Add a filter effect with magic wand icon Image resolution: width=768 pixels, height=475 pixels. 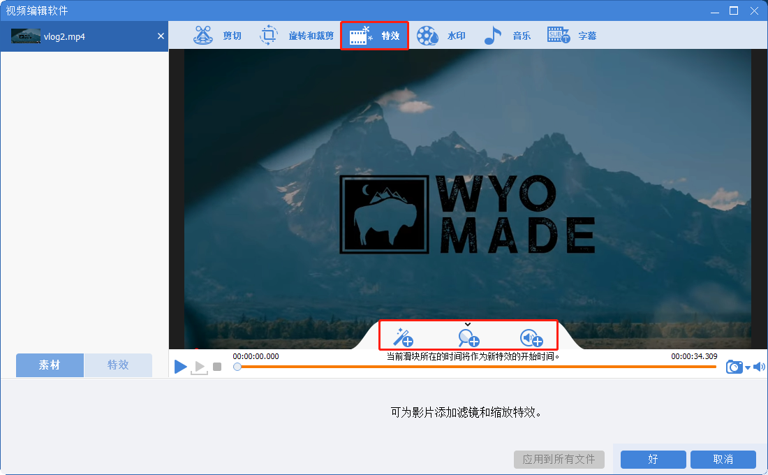point(403,337)
